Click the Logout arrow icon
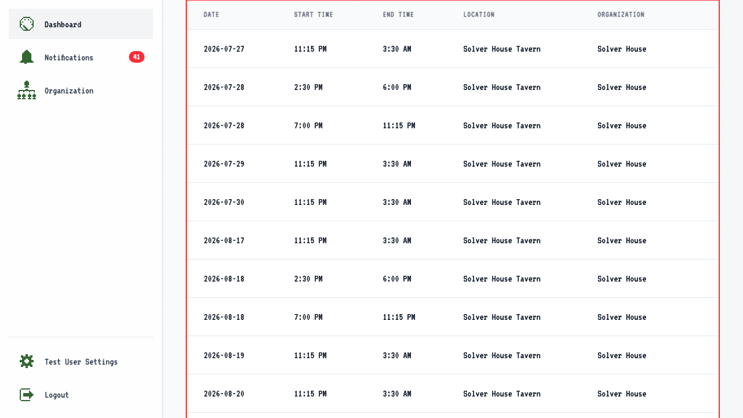This screenshot has width=743, height=418. coord(27,394)
